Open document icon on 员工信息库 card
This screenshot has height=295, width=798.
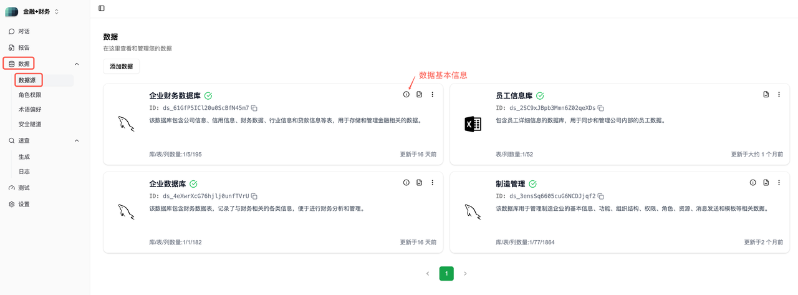(766, 95)
